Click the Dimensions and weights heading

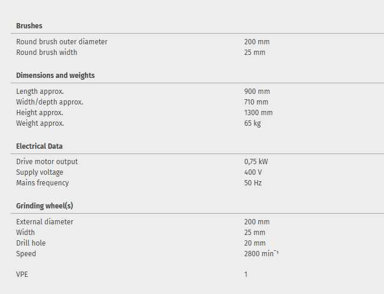point(55,76)
